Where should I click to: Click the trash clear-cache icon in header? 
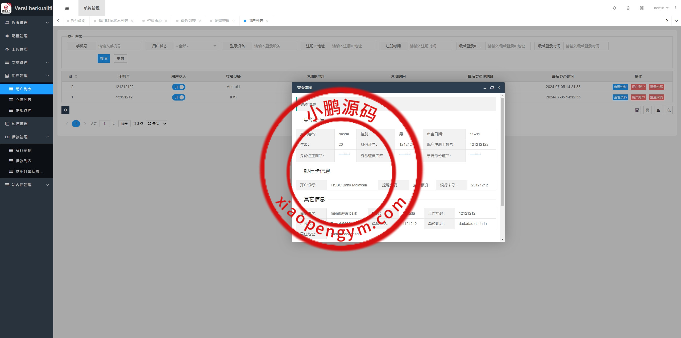[628, 8]
